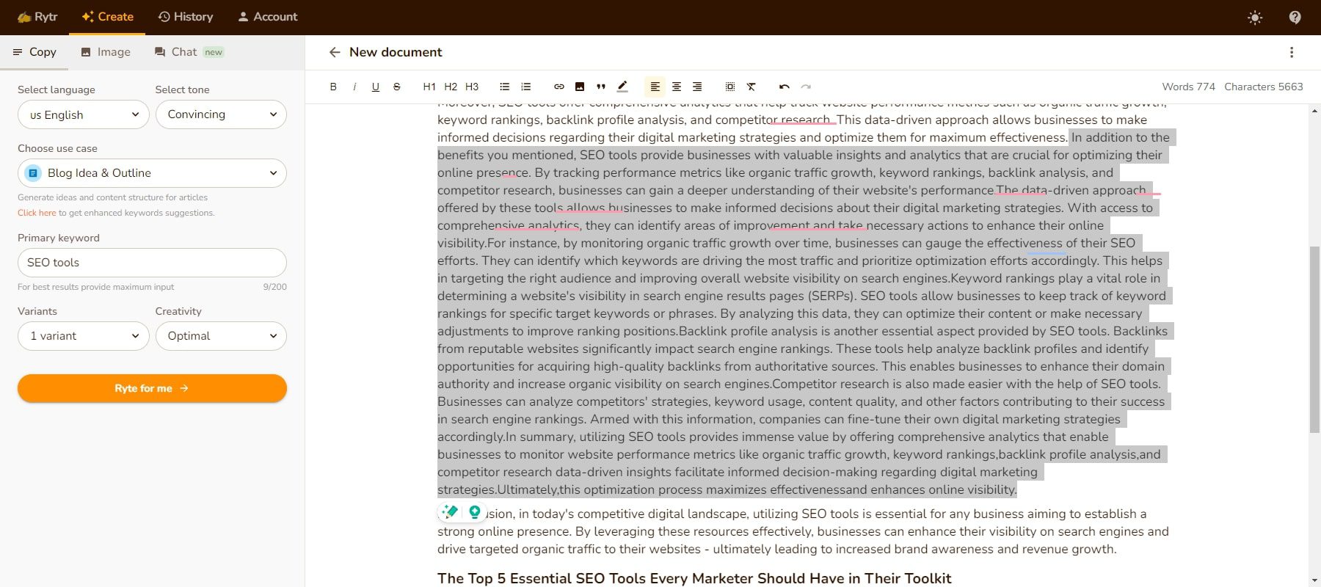Apply block quote formatting

(x=601, y=87)
